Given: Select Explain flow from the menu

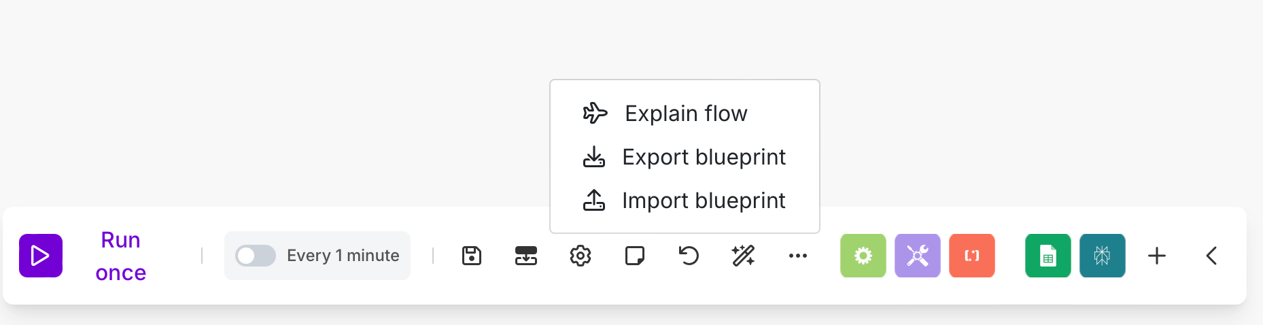Looking at the screenshot, I should (x=685, y=113).
